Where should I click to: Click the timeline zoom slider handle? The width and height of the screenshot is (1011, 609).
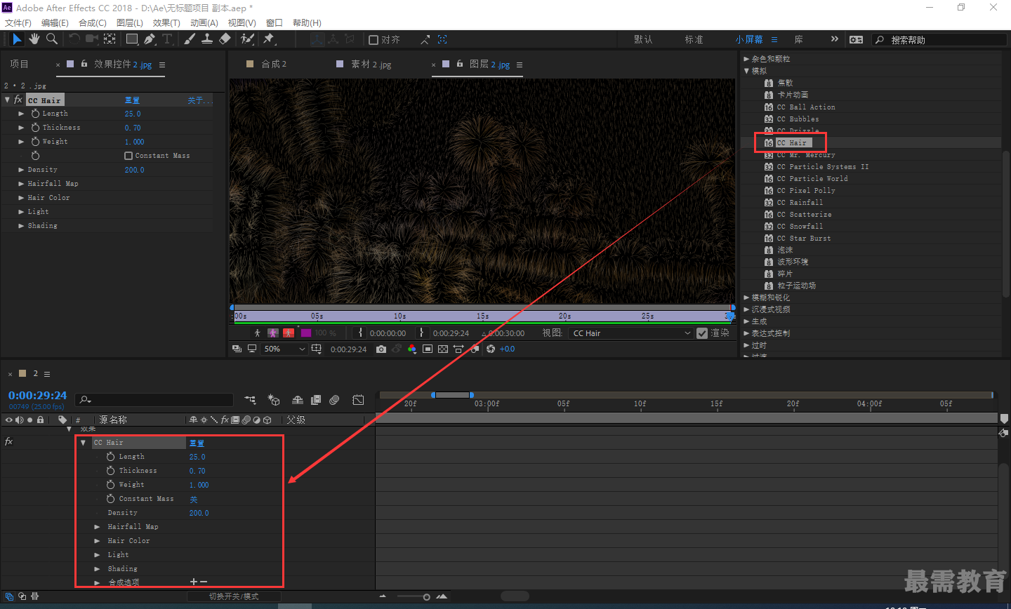(426, 597)
